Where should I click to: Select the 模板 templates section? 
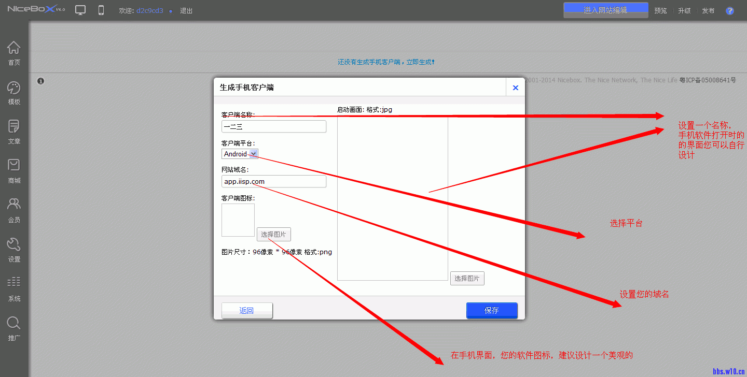(14, 92)
